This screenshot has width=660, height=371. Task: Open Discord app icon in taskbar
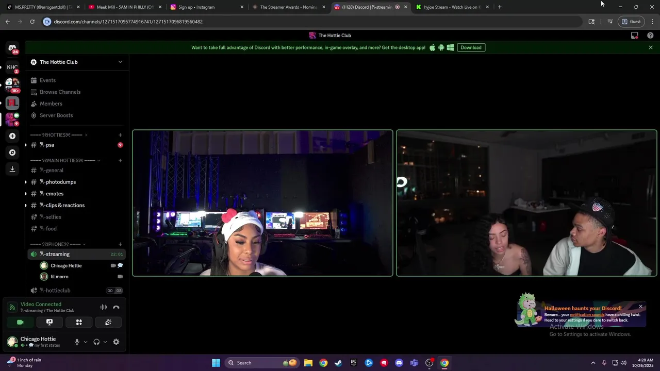[399, 363]
